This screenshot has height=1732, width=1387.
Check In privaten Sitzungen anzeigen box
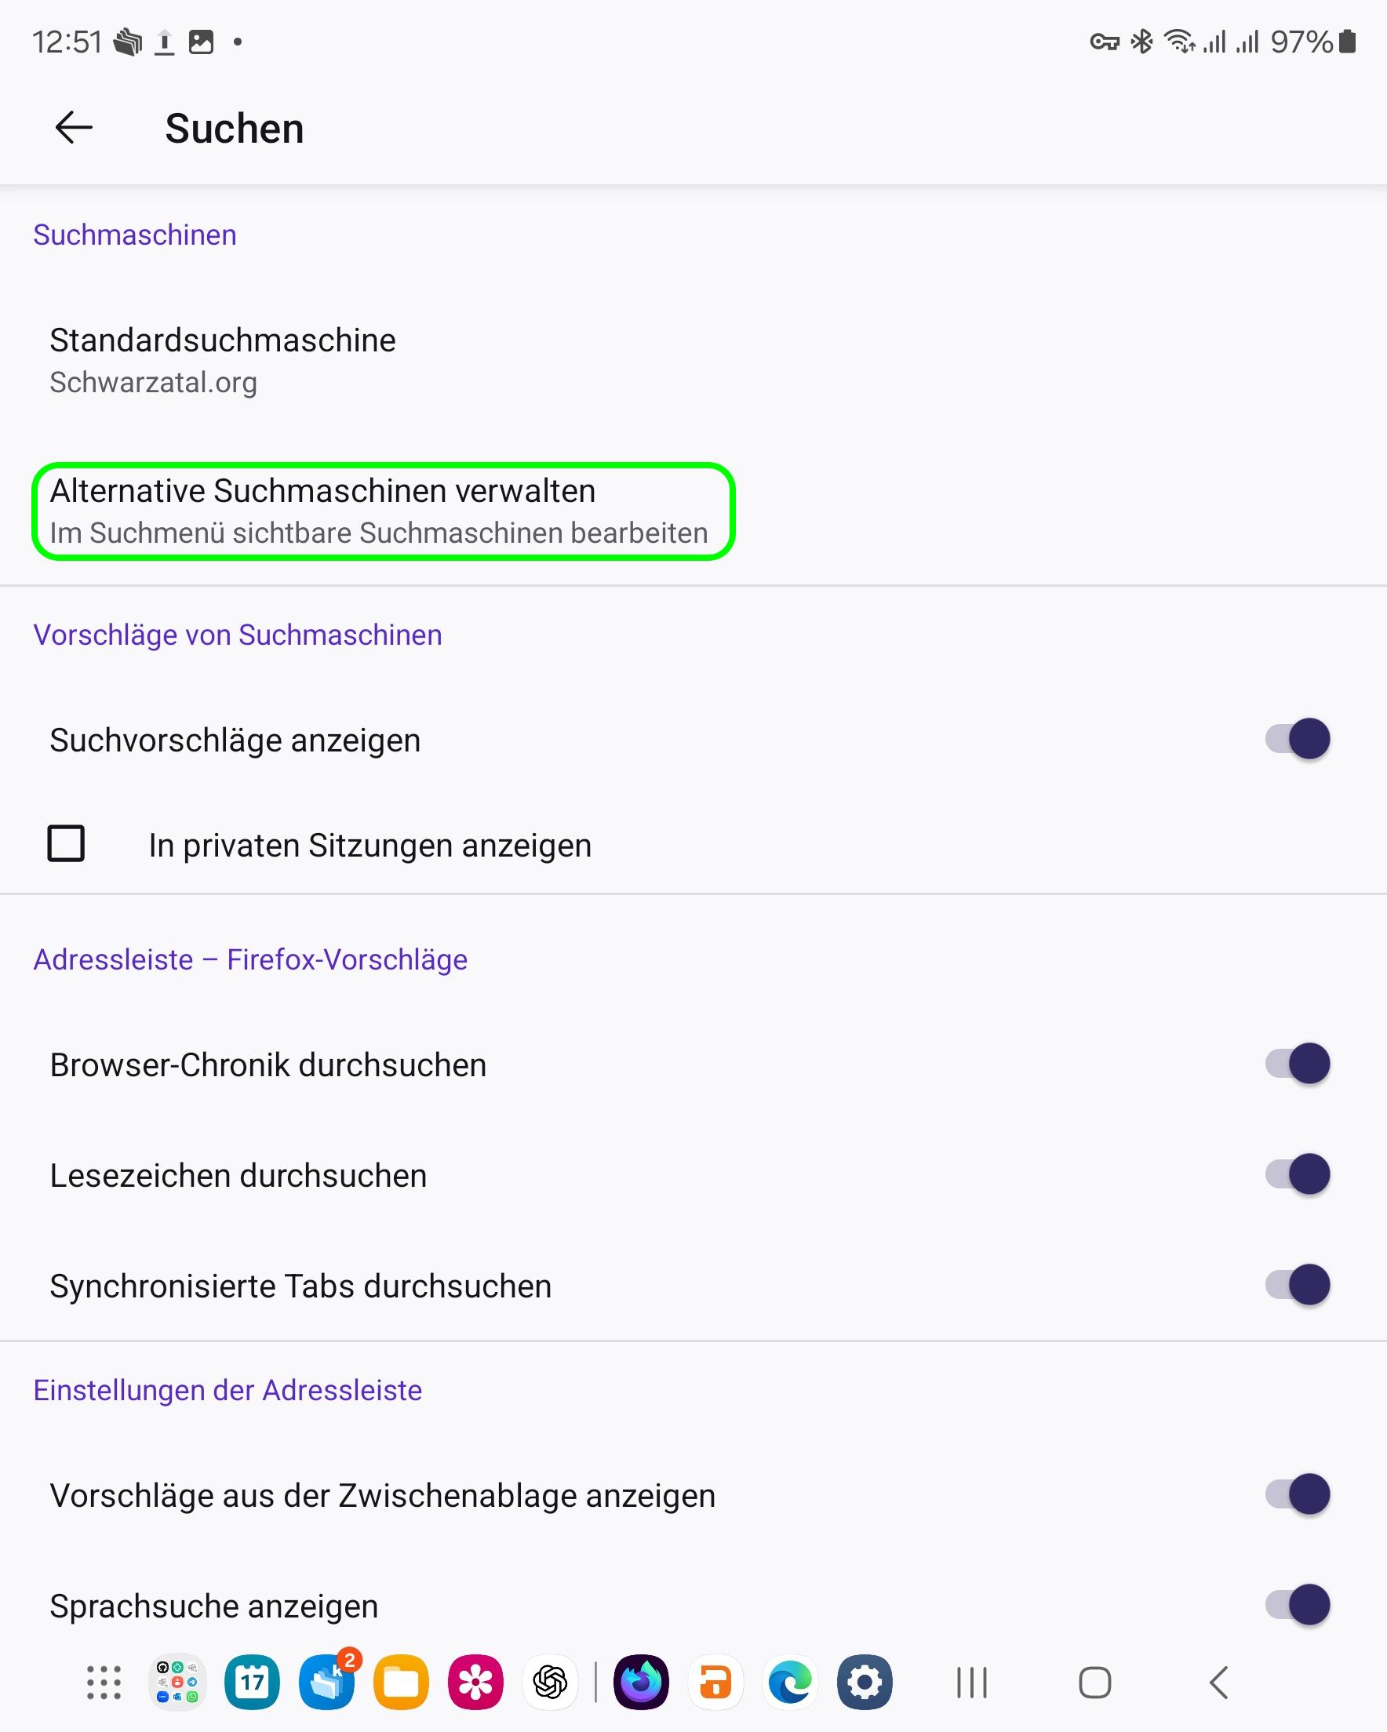66,844
